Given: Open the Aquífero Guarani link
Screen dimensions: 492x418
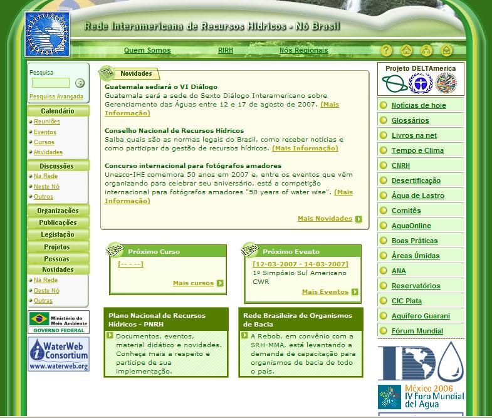Looking at the screenshot, I should 421,316.
